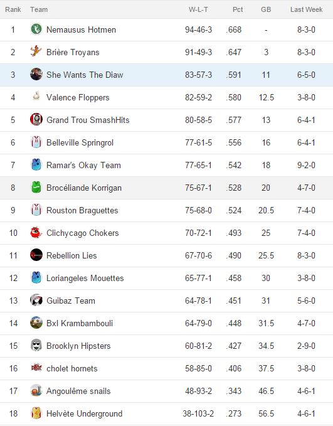Open the Belleville Springrol team link
Image resolution: width=333 pixels, height=426 pixels.
80,142
